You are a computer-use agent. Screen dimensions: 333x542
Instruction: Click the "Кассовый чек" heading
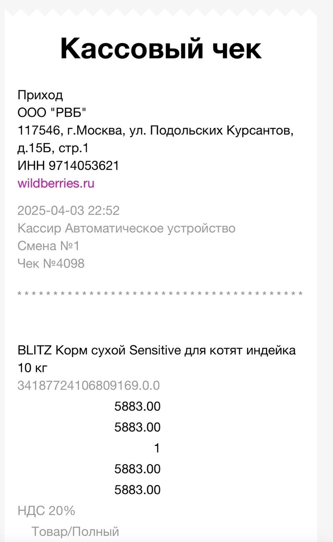pyautogui.click(x=161, y=48)
